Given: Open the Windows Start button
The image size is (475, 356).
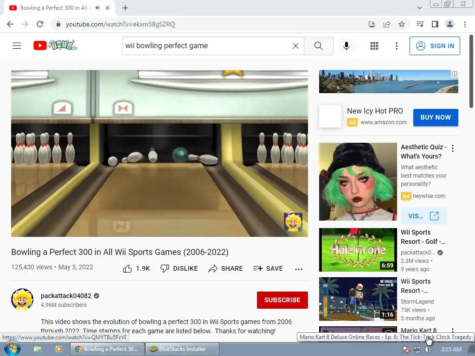Looking at the screenshot, I should tap(13, 349).
